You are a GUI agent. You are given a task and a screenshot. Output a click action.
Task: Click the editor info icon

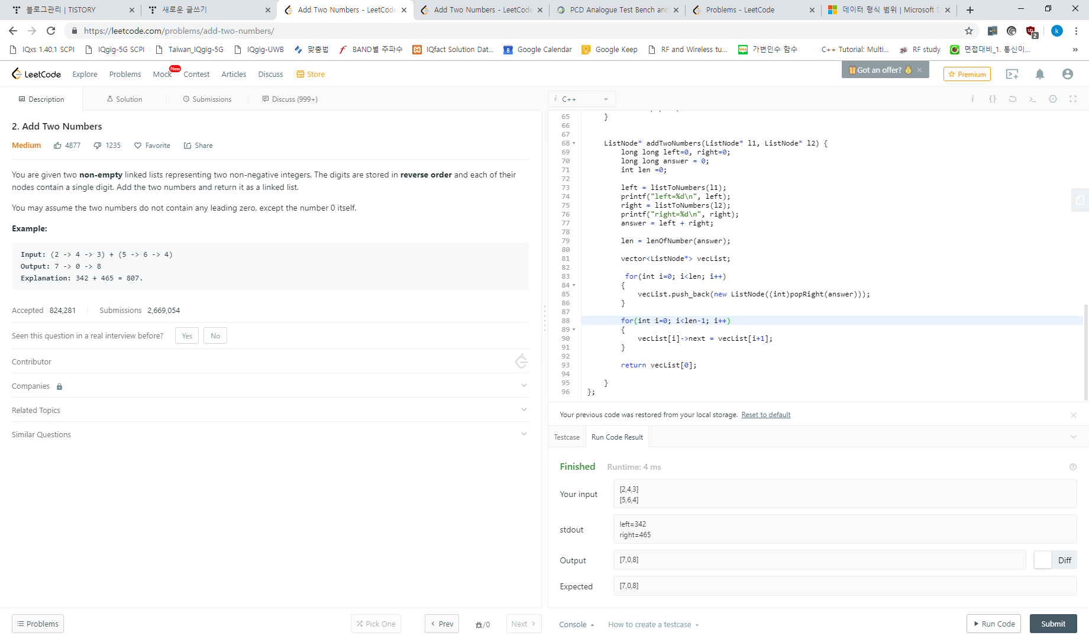point(972,99)
